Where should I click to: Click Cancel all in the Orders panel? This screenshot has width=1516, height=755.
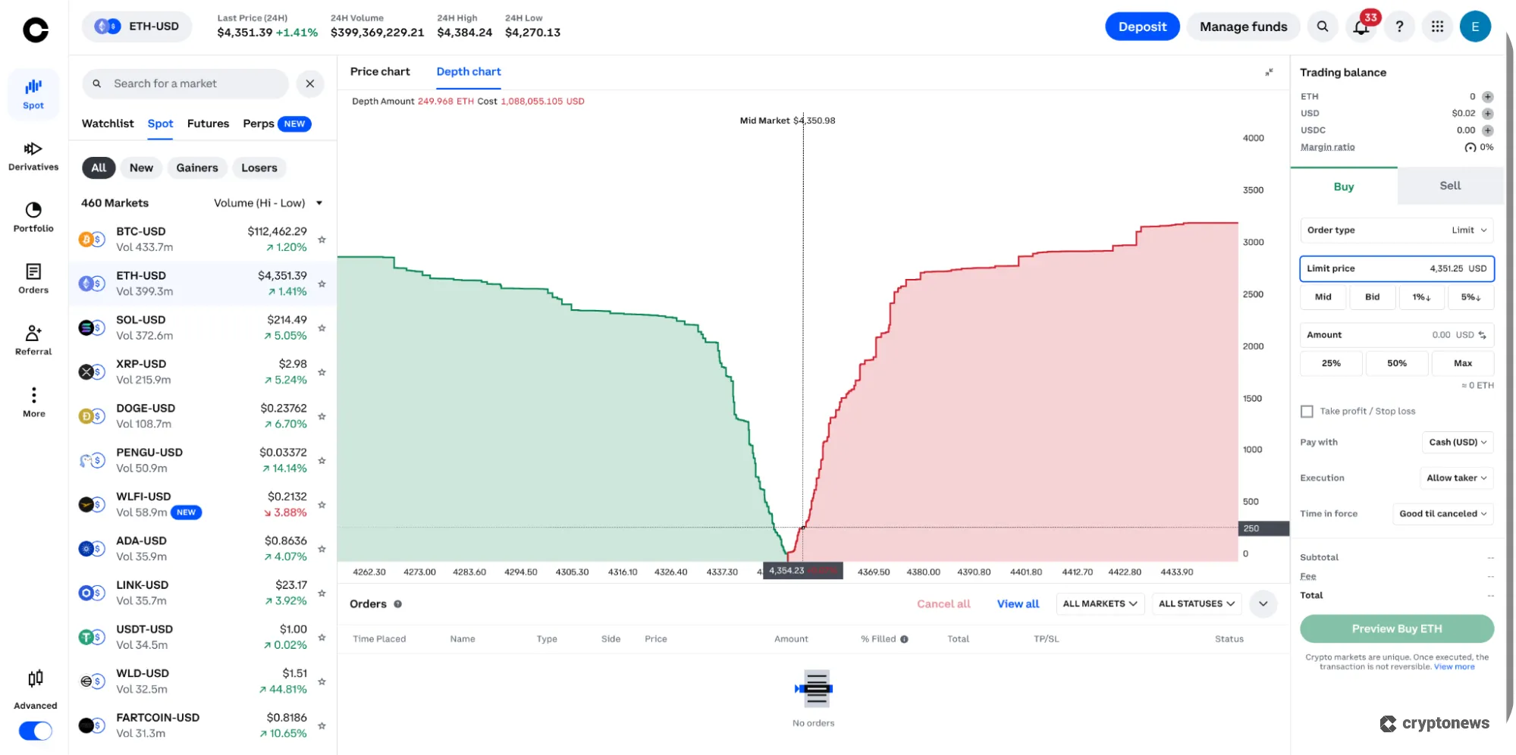943,603
